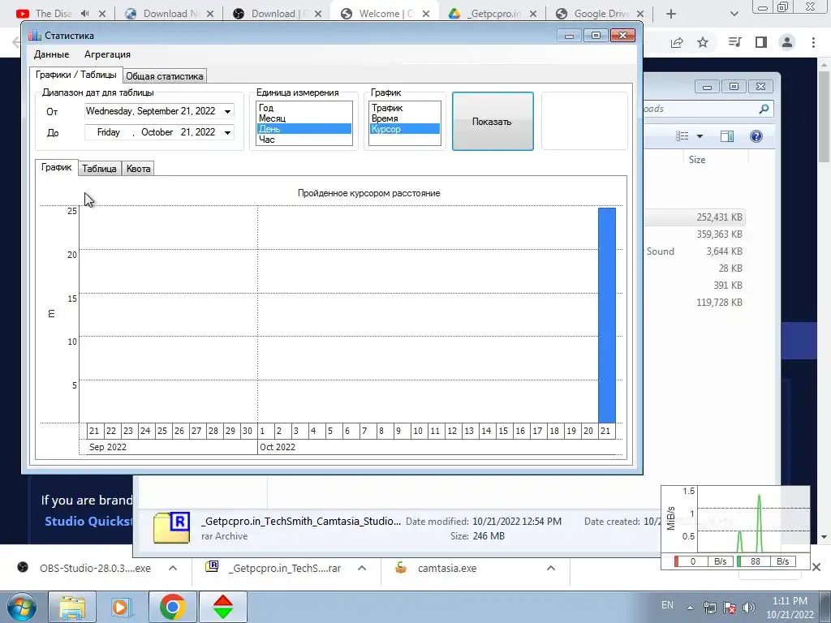Choose Время graph type

(x=404, y=118)
